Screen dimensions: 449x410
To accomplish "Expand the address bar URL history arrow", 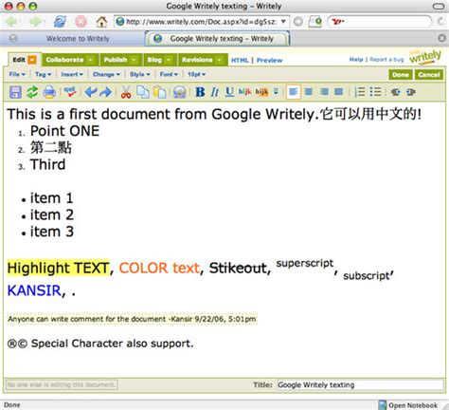I will (283, 22).
